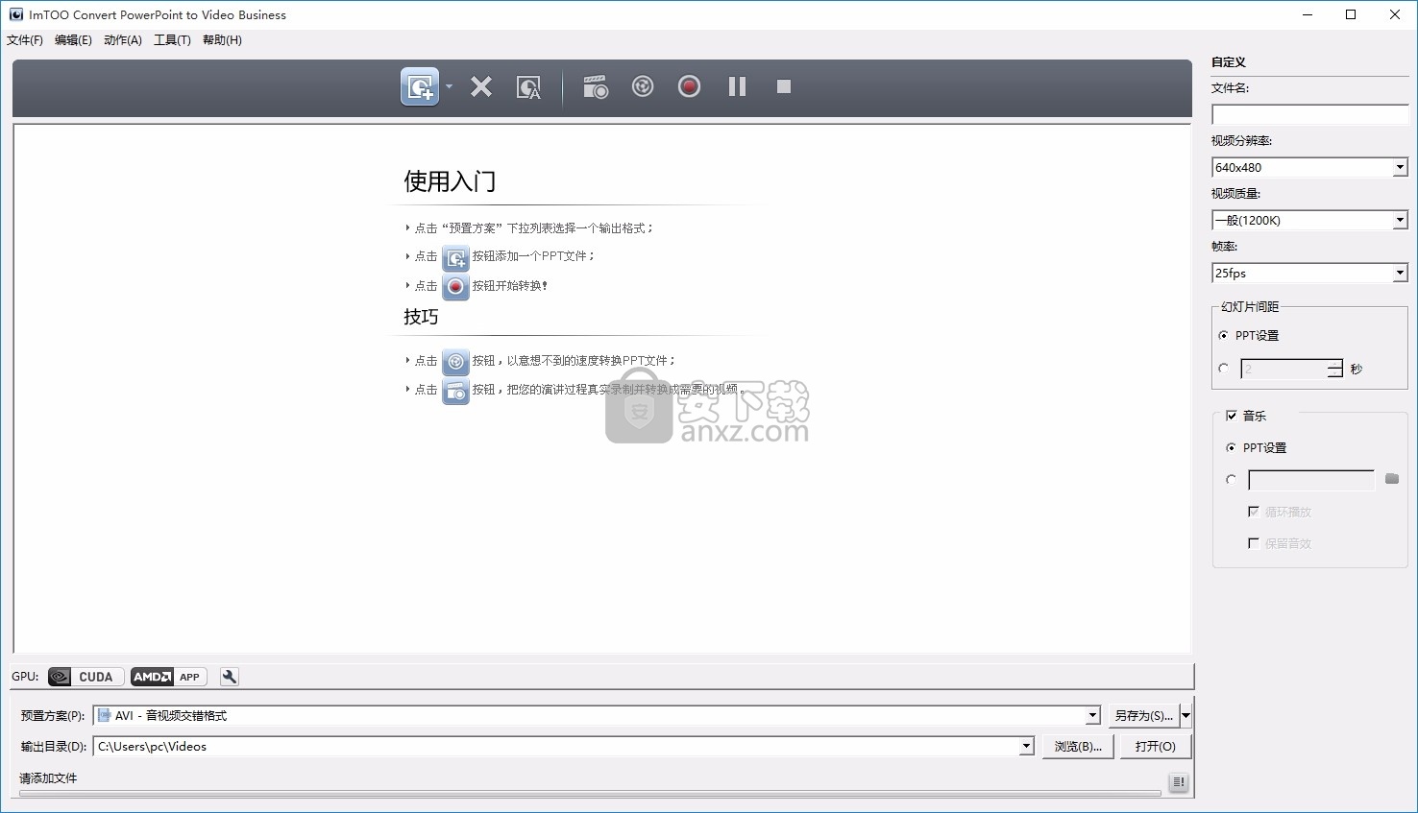Open GPU settings wrench icon
This screenshot has width=1418, height=813.
(x=229, y=677)
